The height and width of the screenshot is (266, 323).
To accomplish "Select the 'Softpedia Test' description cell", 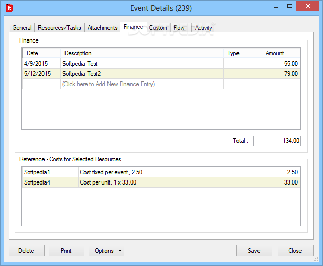I will 142,64.
